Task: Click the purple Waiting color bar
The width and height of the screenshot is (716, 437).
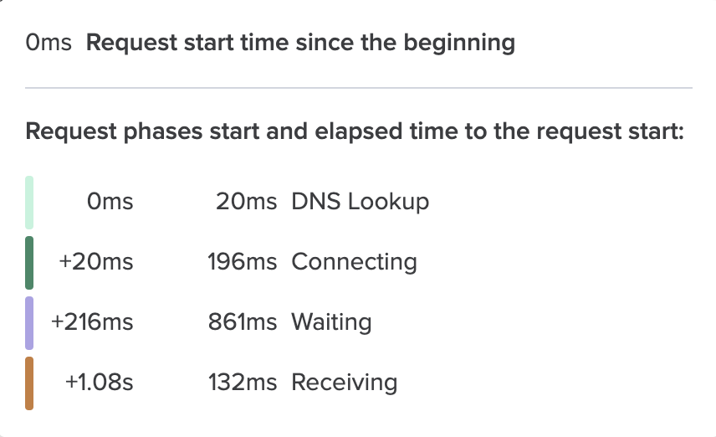Action: pos(29,323)
